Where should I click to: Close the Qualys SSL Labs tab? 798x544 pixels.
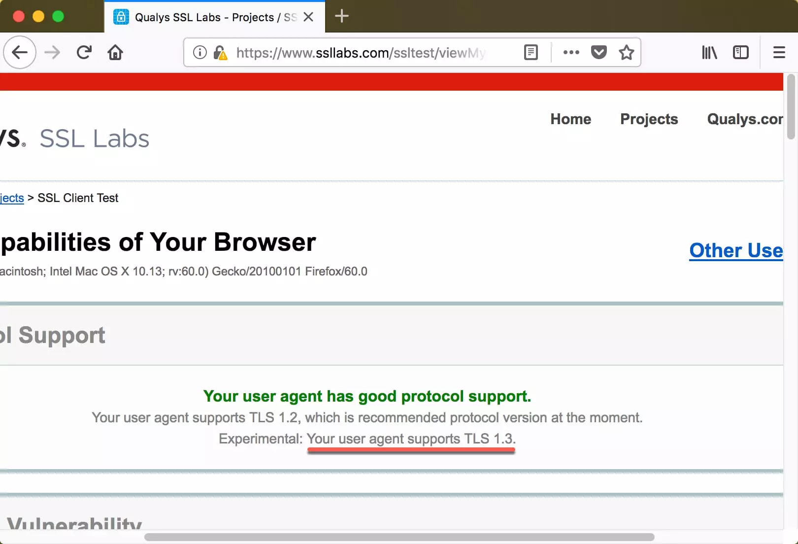[308, 17]
